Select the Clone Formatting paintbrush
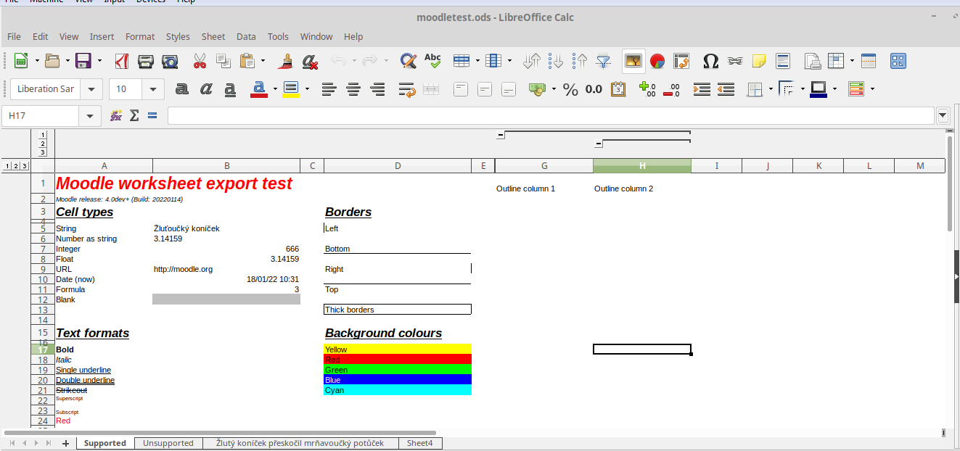The image size is (960, 451). coord(286,61)
